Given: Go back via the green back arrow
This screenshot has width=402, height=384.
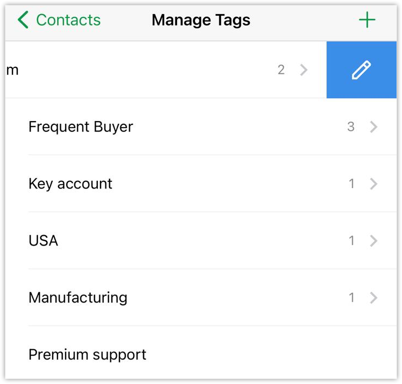Looking at the screenshot, I should coord(23,20).
